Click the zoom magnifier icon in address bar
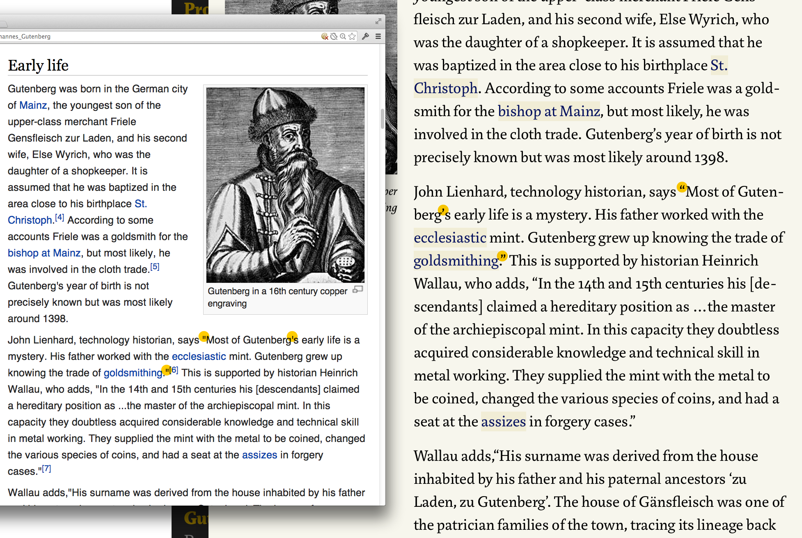This screenshot has width=802, height=538. [x=343, y=37]
